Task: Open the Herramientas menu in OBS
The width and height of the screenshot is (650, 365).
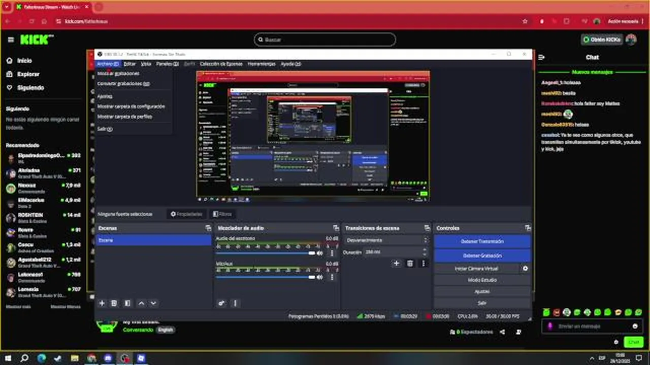Action: 262,64
